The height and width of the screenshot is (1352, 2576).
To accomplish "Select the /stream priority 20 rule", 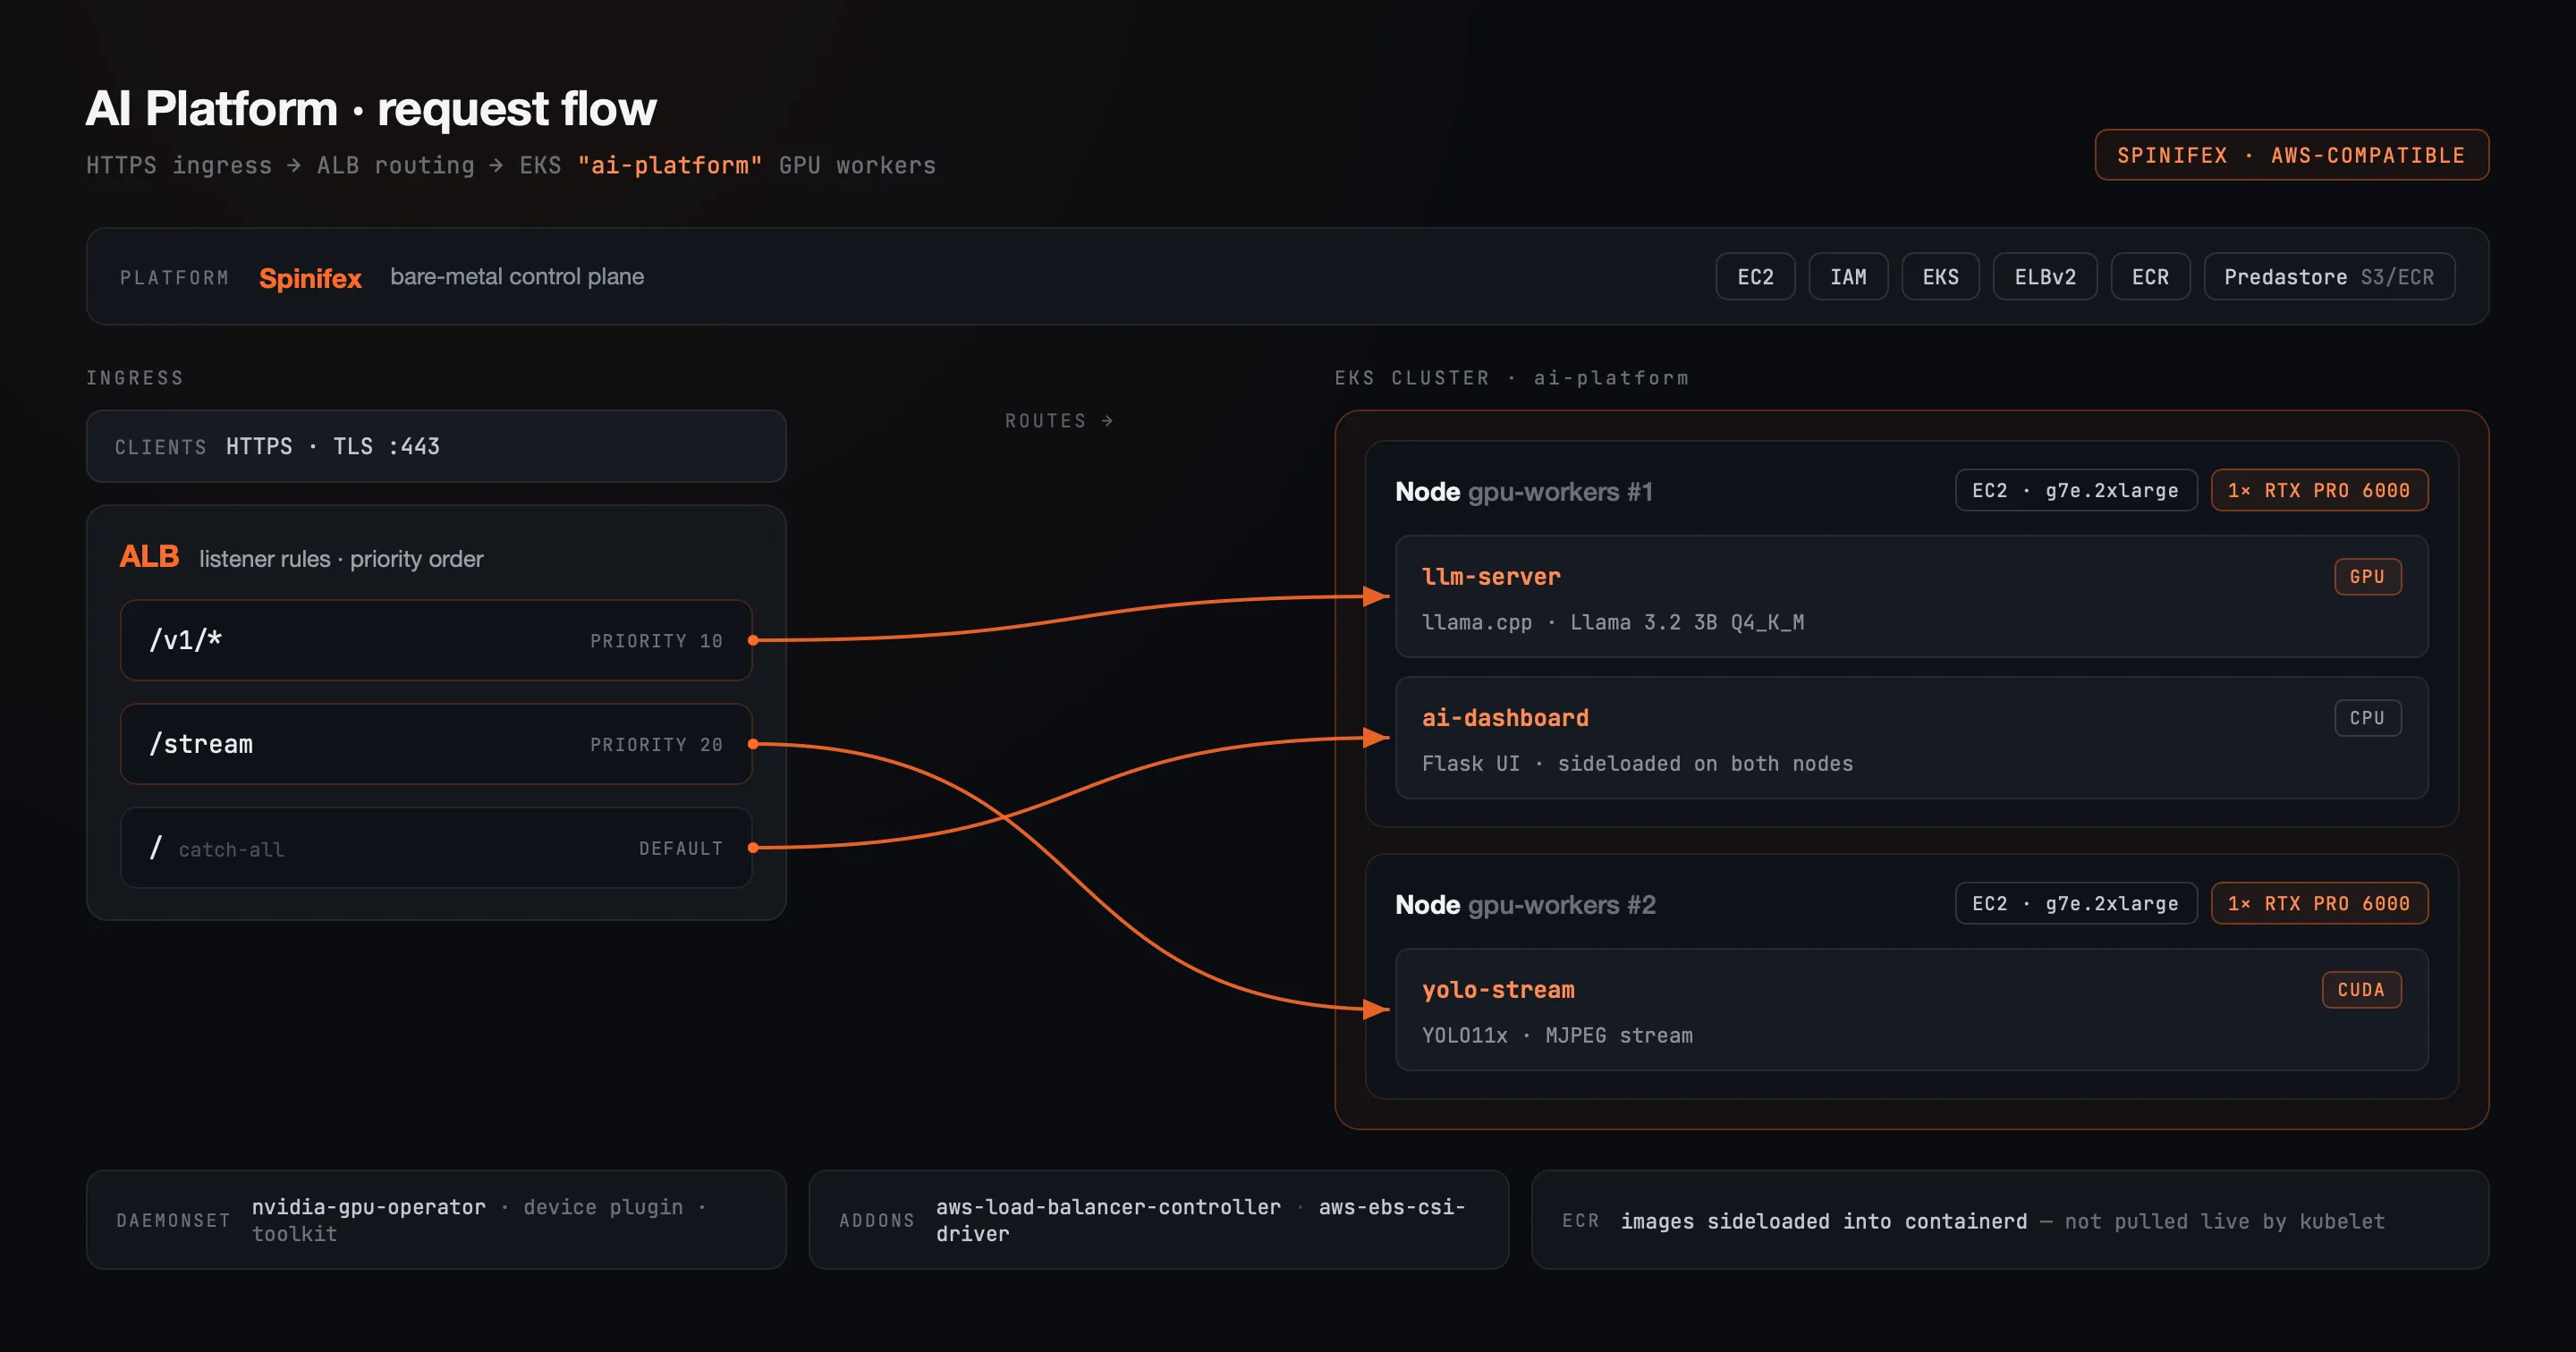I will 436,744.
